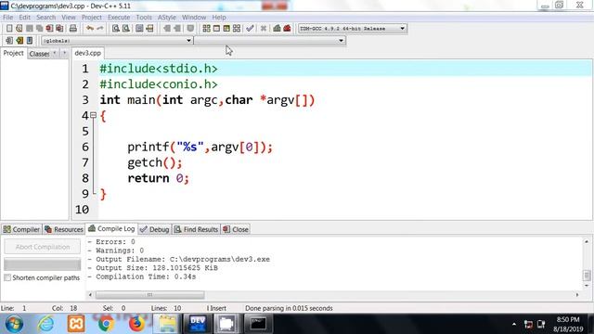Open the File menu
Viewport: 594px width, 334px height.
7,18
